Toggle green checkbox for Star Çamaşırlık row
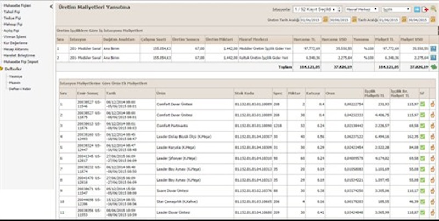 pos(423,202)
